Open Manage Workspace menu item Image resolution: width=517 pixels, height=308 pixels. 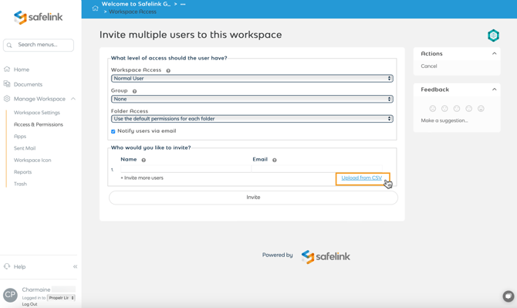click(39, 99)
